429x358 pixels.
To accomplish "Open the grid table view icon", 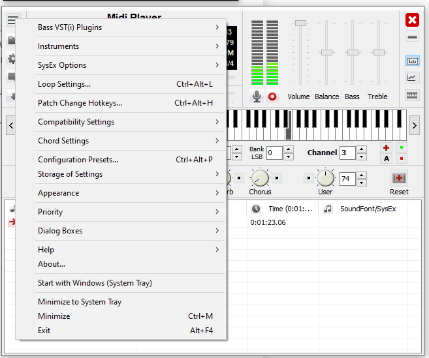I will click(x=412, y=95).
